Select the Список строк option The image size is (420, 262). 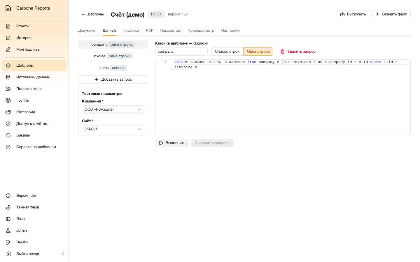227,52
